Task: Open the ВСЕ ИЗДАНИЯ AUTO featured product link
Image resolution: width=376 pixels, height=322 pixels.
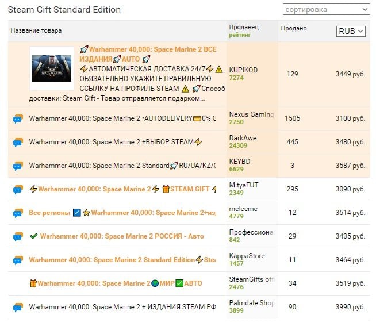Action: pyautogui.click(x=148, y=54)
